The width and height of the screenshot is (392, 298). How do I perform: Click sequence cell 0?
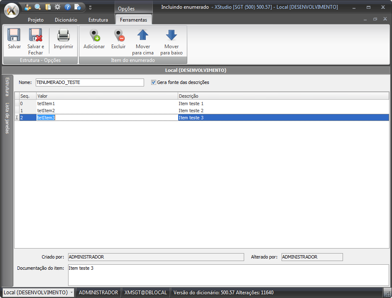(28, 103)
